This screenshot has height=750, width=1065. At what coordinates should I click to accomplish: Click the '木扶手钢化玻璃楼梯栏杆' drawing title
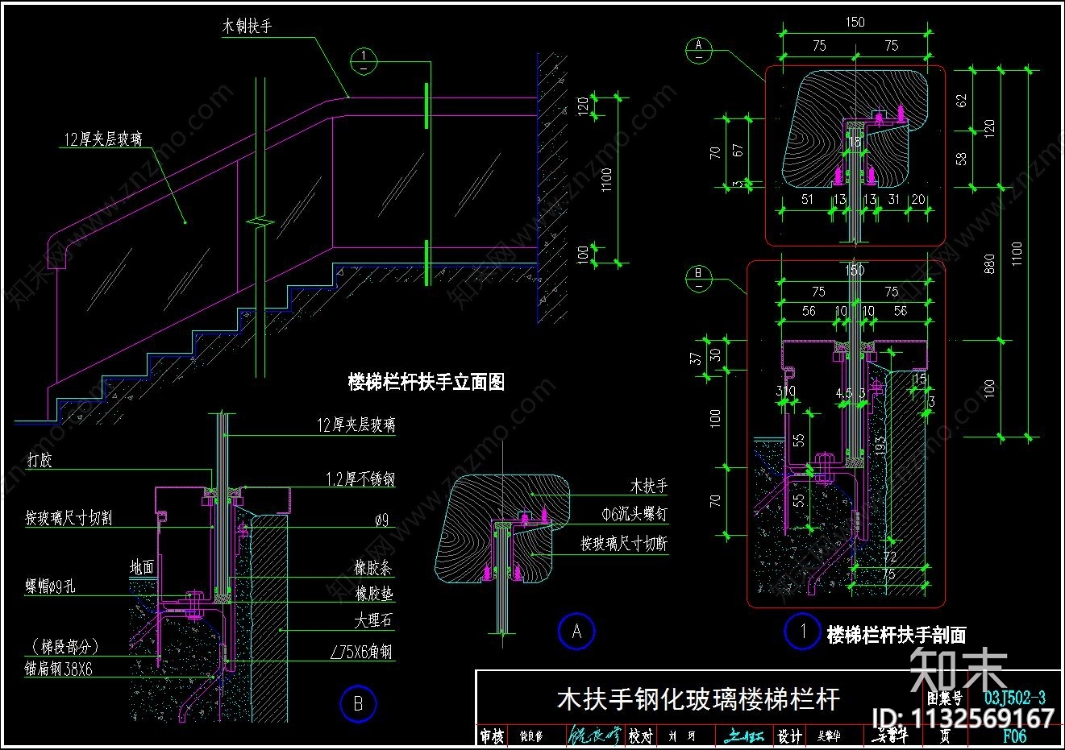click(x=698, y=698)
